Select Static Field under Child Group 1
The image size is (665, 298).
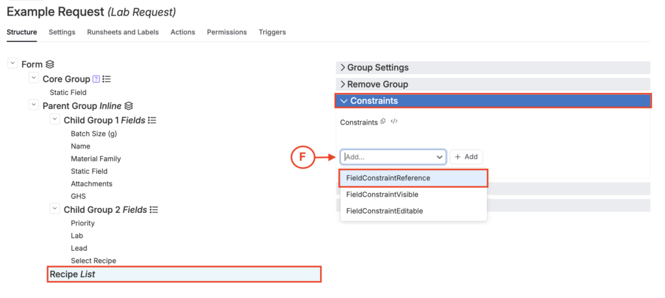(89, 171)
